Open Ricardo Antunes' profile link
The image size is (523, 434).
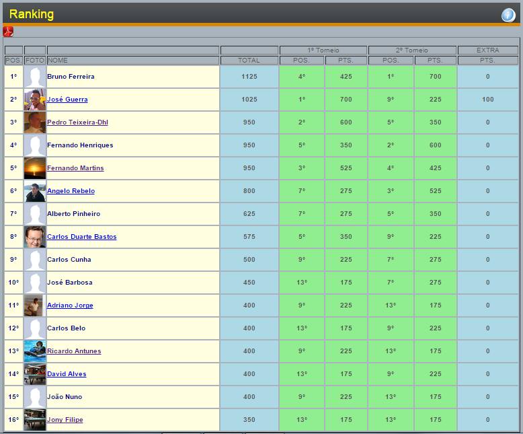pyautogui.click(x=74, y=351)
